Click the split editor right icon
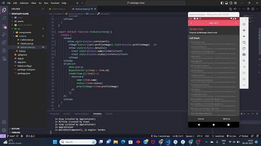 (253, 9)
